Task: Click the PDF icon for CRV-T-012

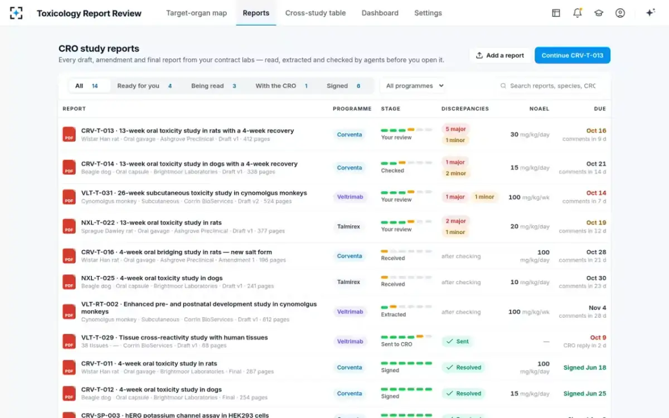Action: [x=69, y=393]
